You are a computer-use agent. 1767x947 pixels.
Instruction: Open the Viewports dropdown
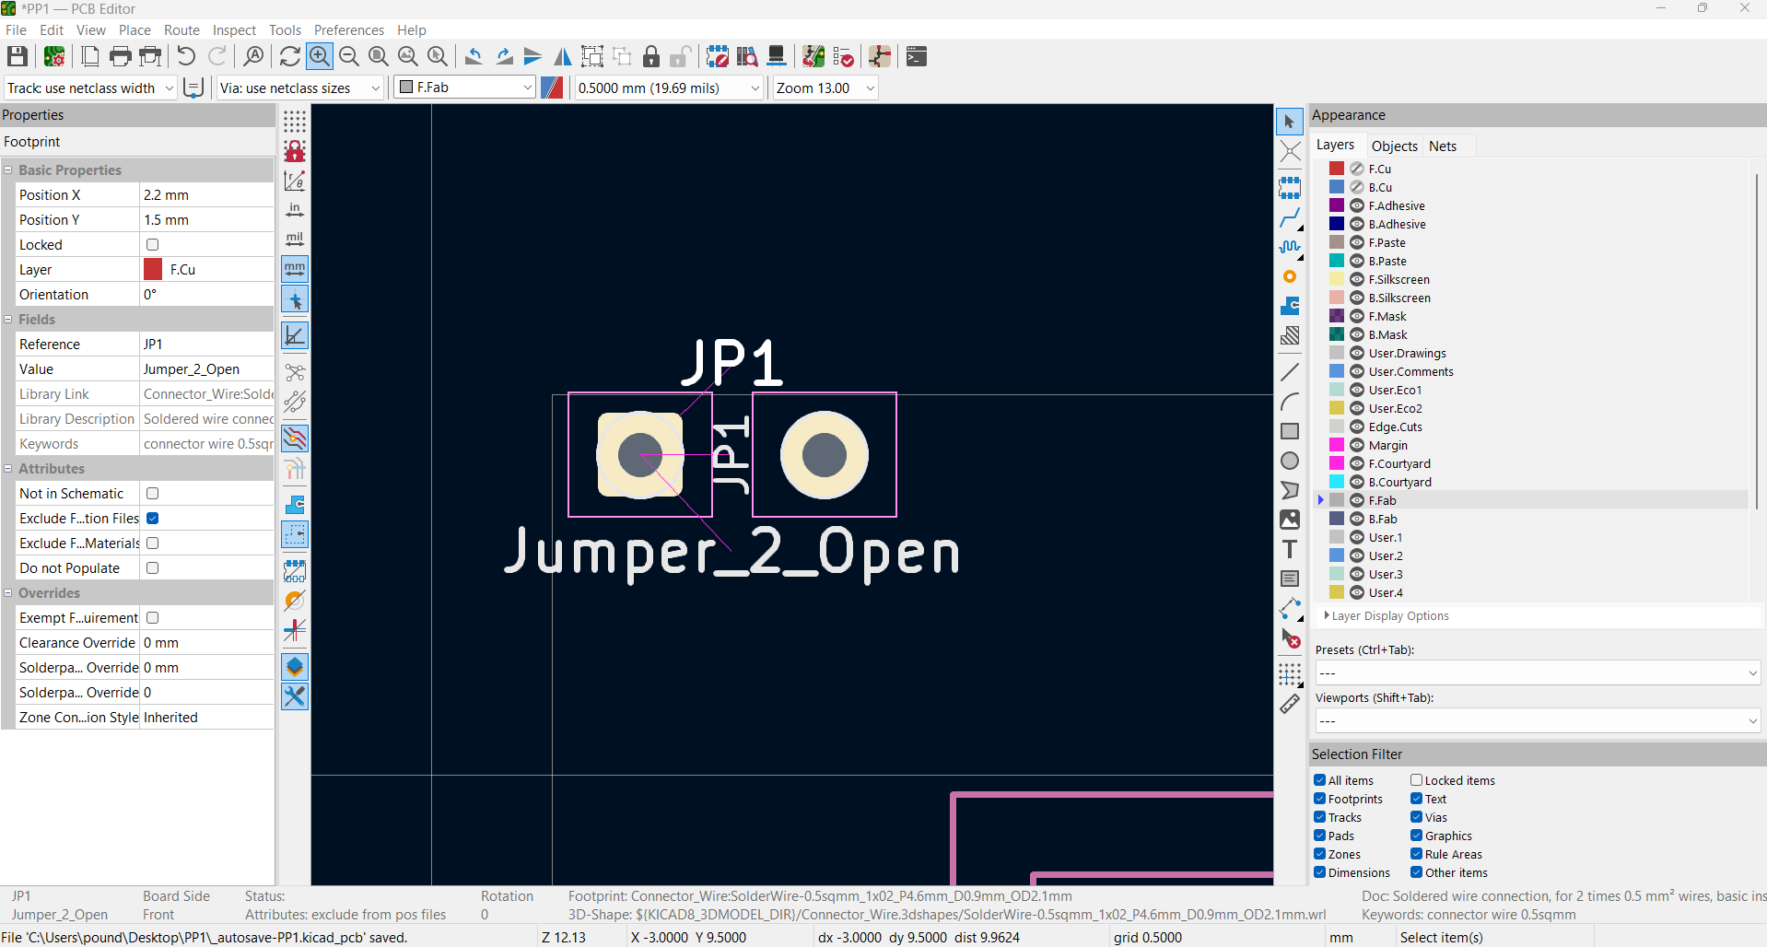point(1538,720)
